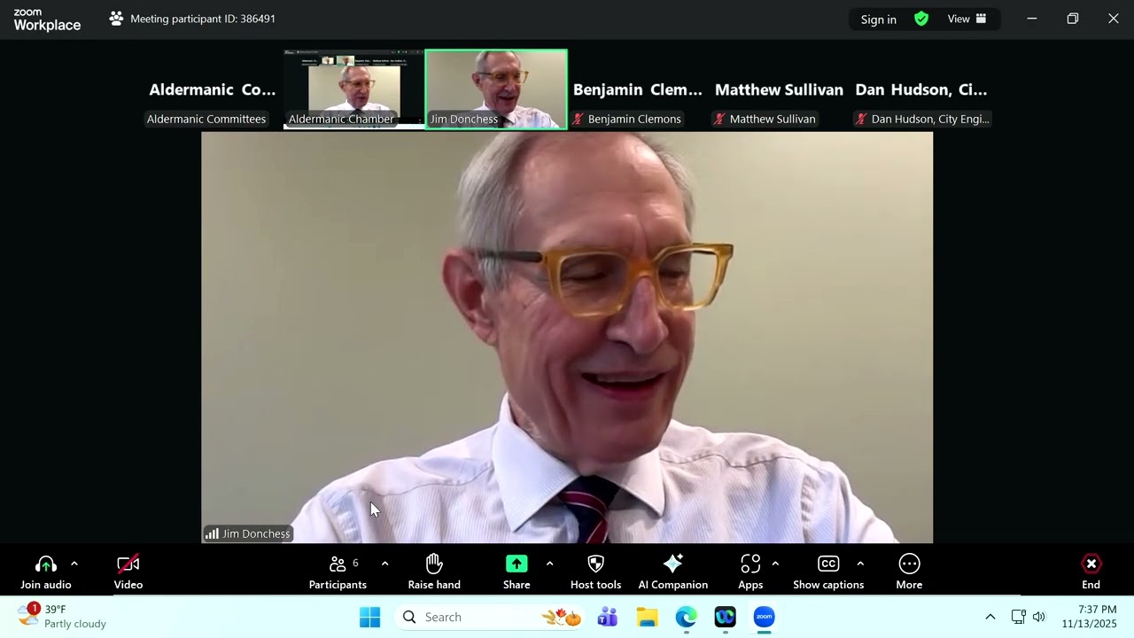1134x638 pixels.
Task: Click the End meeting button
Action: point(1091,572)
